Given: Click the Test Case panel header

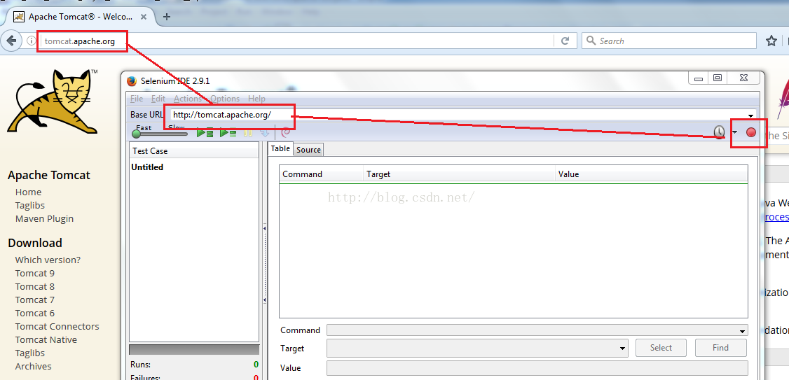Looking at the screenshot, I should (193, 150).
